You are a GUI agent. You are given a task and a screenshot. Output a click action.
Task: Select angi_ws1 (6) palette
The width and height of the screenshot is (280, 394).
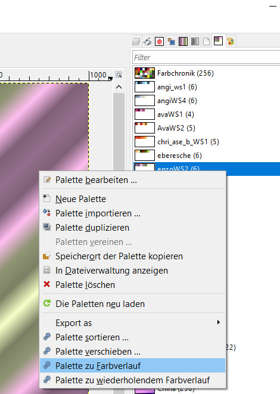[x=207, y=87]
